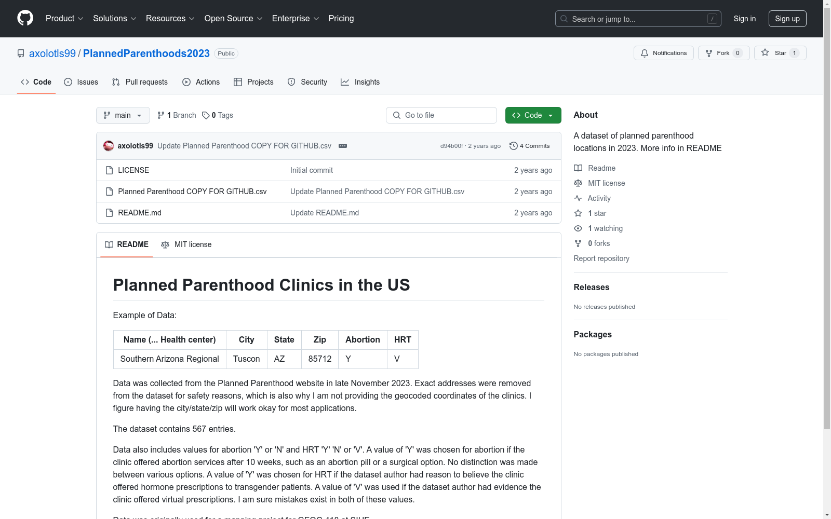Click the d94b00f commit hash
831x519 pixels.
[451, 146]
